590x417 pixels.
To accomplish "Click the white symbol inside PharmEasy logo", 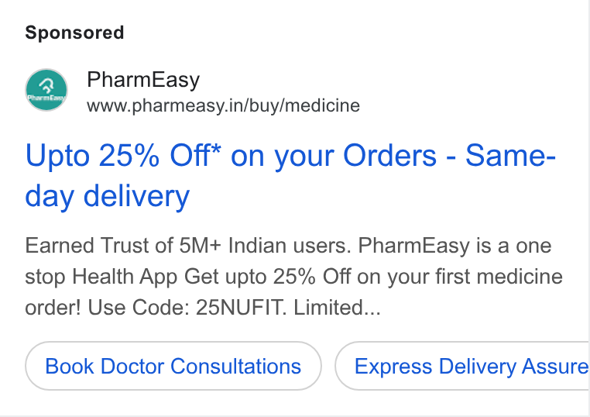I will pyautogui.click(x=47, y=85).
